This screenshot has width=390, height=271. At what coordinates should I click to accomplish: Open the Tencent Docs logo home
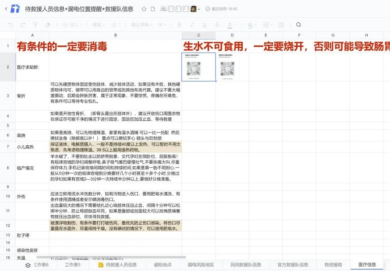tap(15, 9)
